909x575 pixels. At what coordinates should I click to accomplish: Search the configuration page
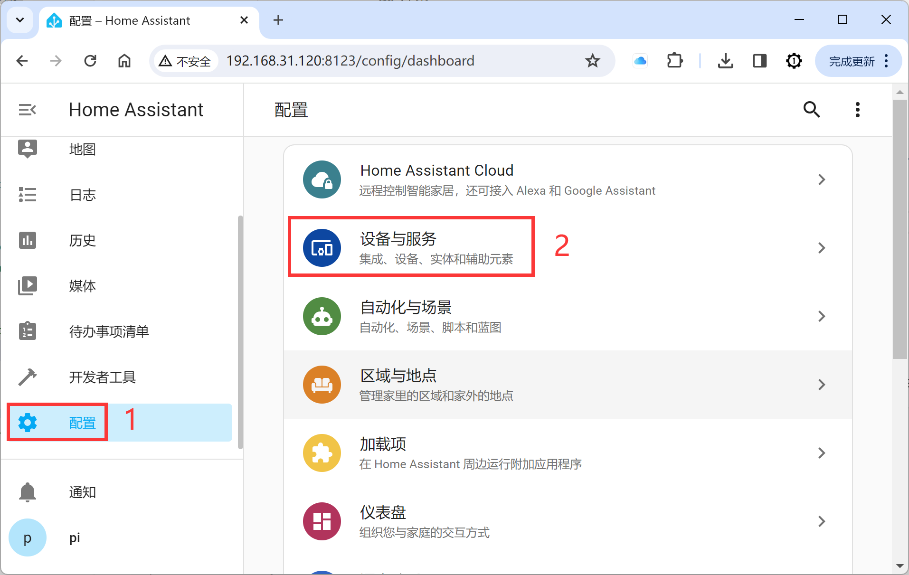coord(812,110)
